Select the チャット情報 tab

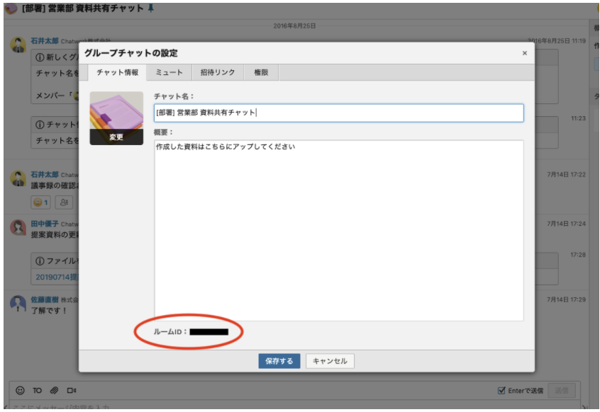click(117, 72)
